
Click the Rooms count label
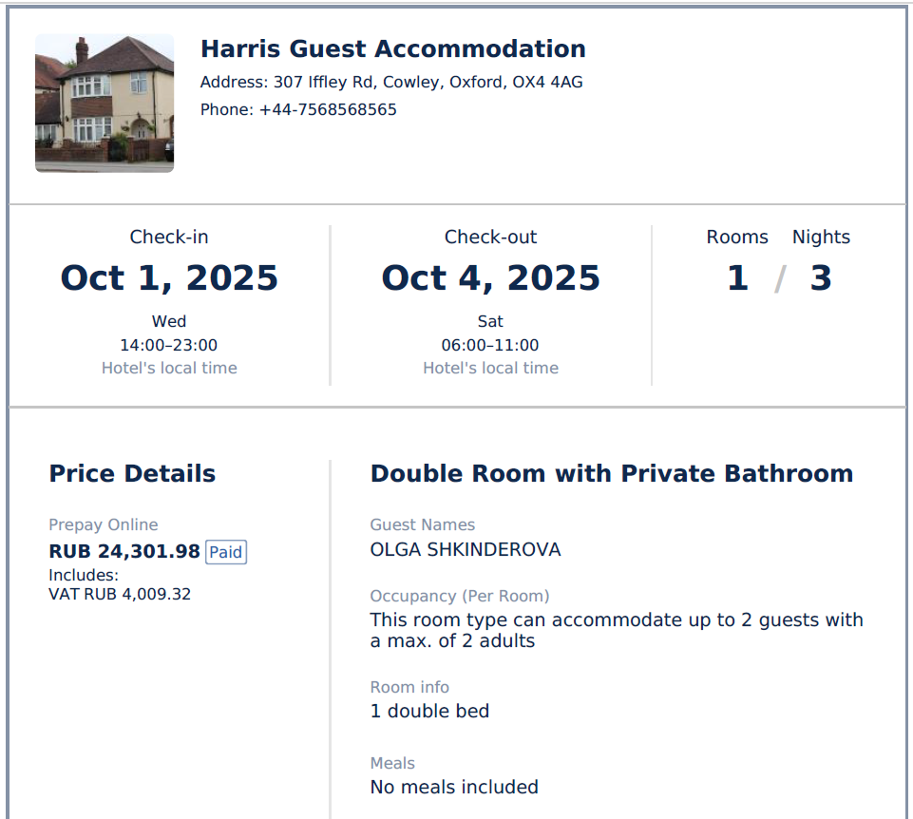[737, 238]
